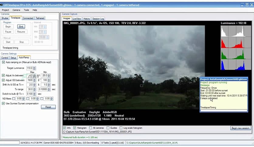Select the Images tab
Viewport: 254px width, 147px height.
tap(67, 19)
